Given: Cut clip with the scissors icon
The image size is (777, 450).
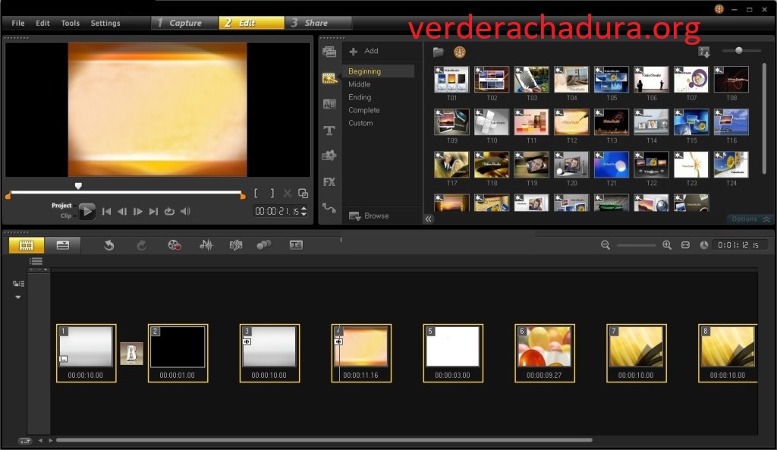Looking at the screenshot, I should pyautogui.click(x=288, y=194).
